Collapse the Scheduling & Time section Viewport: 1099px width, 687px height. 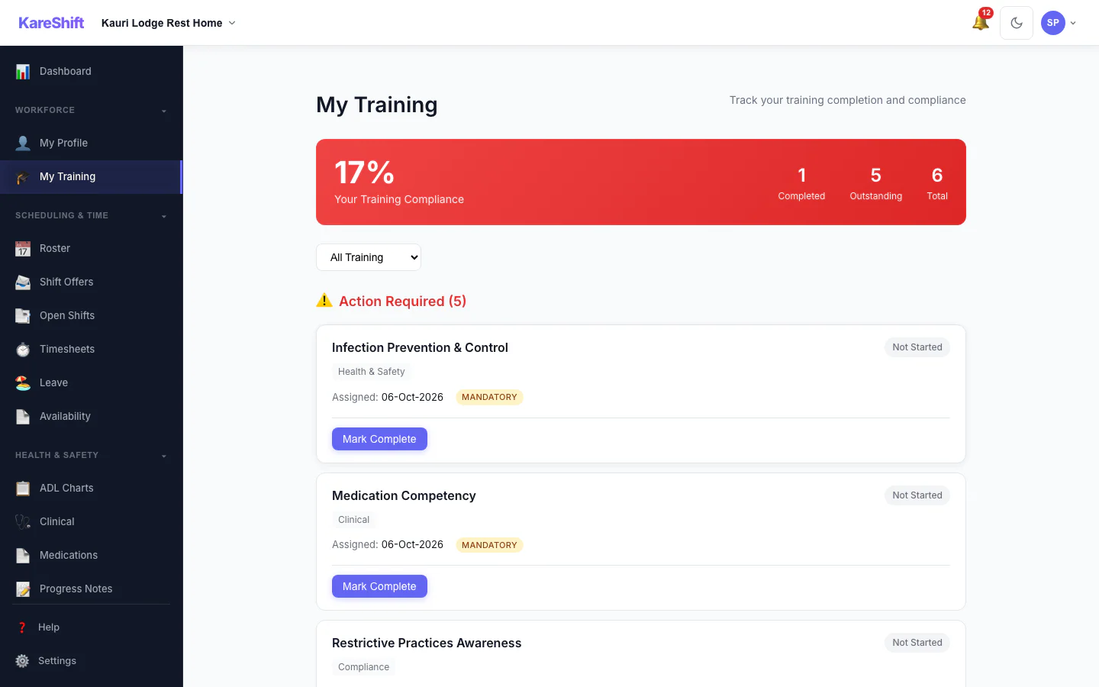[164, 216]
